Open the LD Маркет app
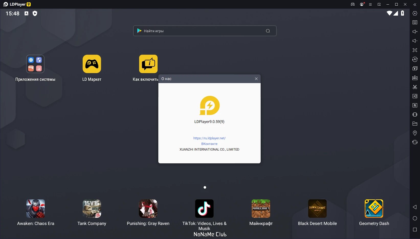The height and width of the screenshot is (239, 420). pyautogui.click(x=92, y=68)
